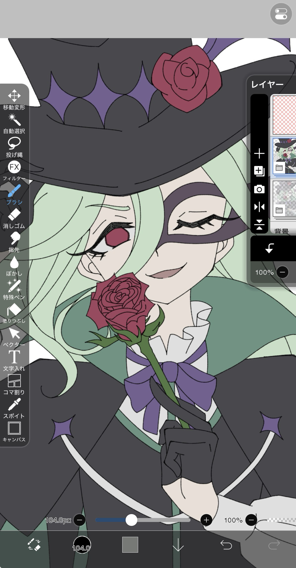This screenshot has width=296, height=568.
Task: Open the current gray color swatch
Action: coord(130,544)
